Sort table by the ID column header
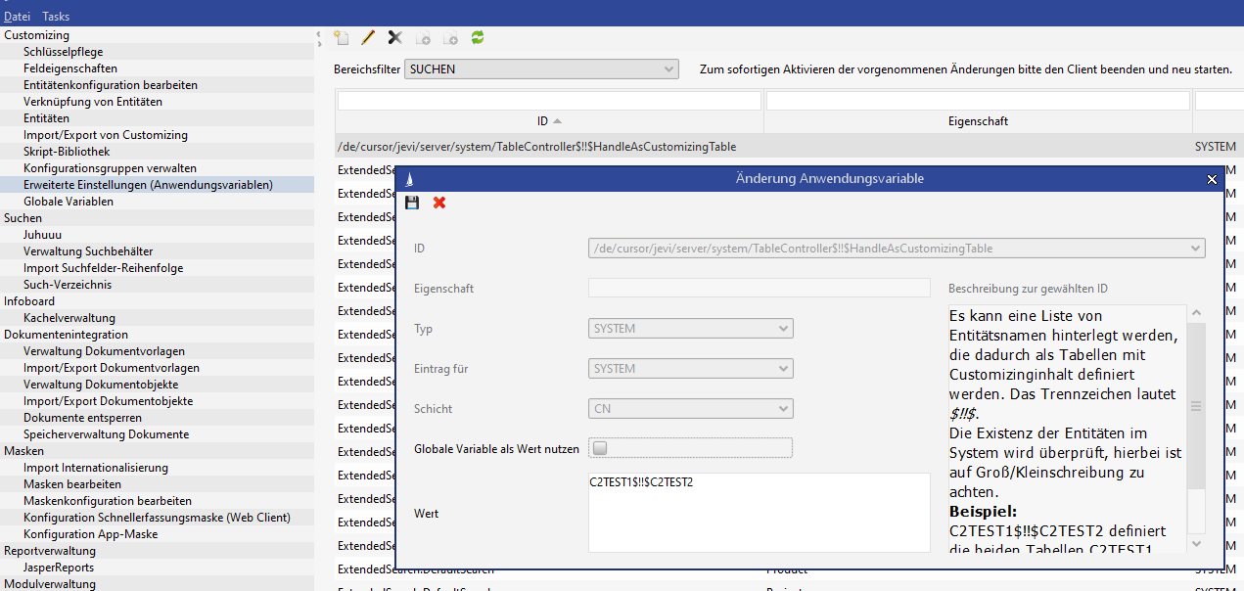This screenshot has height=591, width=1244. 548,121
